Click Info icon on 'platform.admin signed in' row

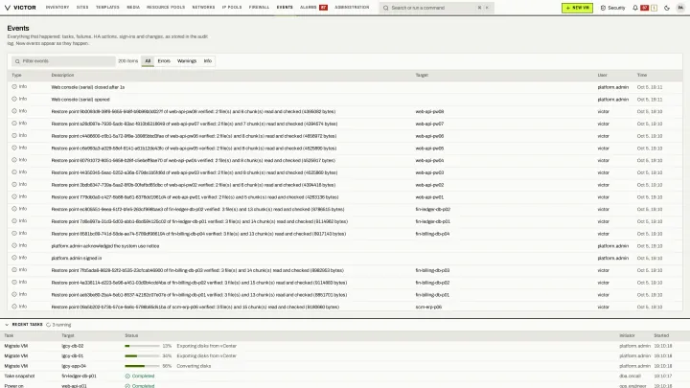tap(14, 258)
